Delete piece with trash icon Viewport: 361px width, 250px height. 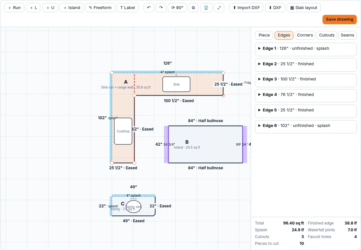coord(206,7)
